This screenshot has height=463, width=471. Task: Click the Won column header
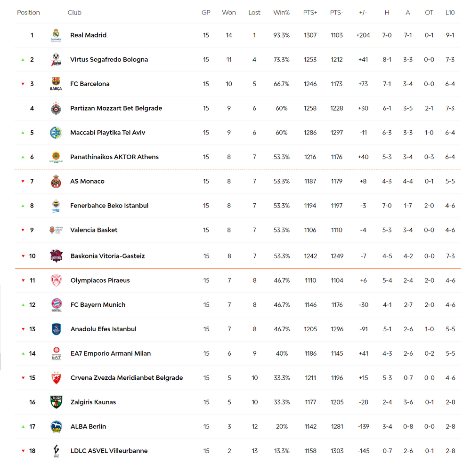229,13
